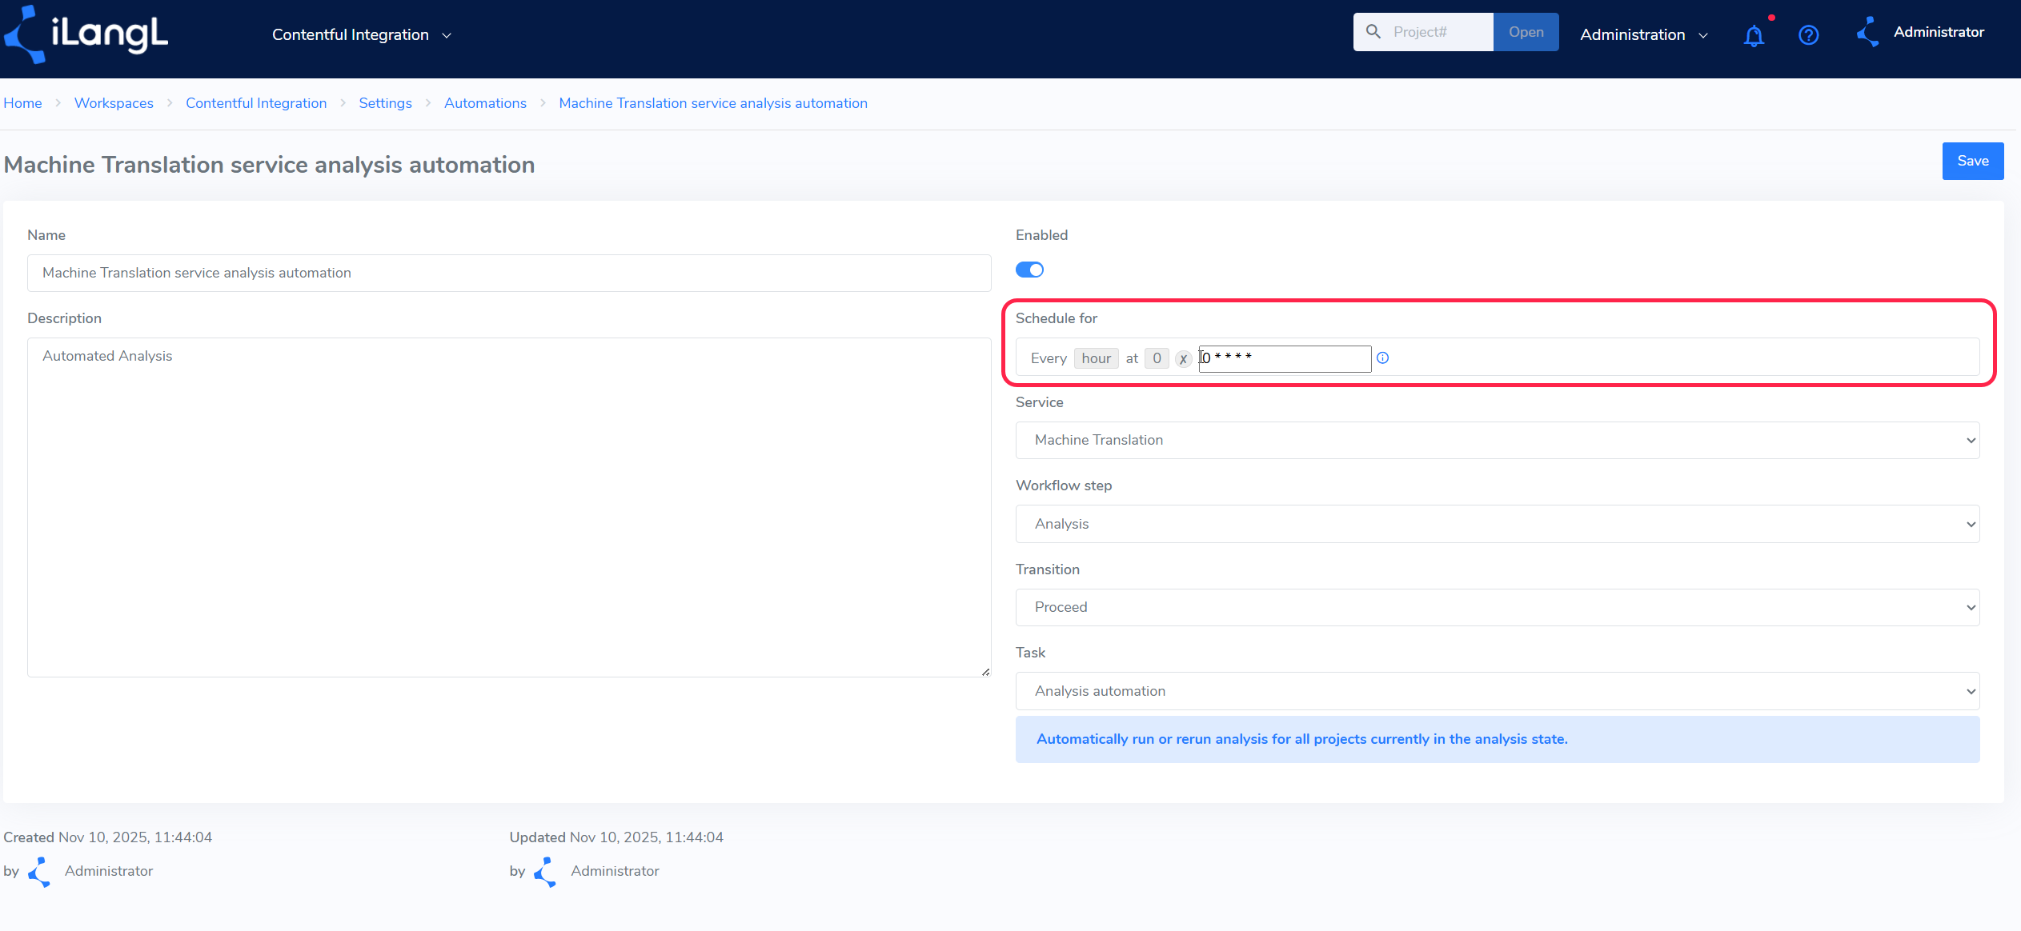Click the Open project button
Viewport: 2021px width, 931px height.
(x=1526, y=32)
